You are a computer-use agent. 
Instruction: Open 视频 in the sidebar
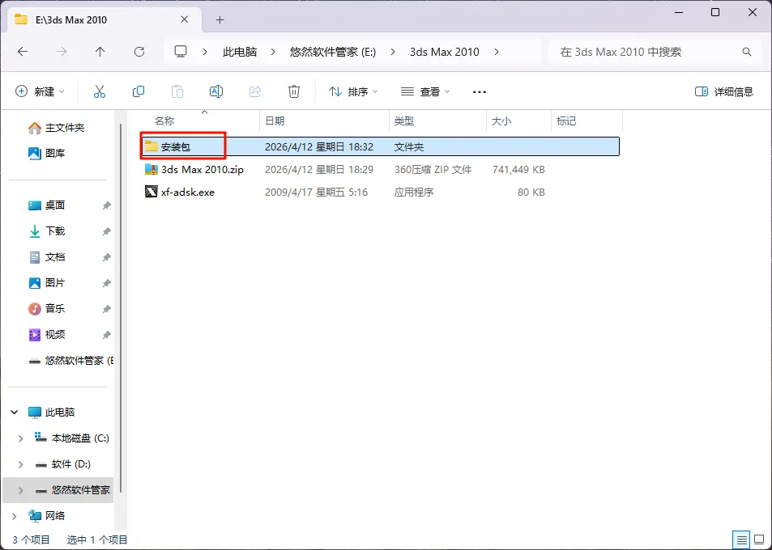pos(46,335)
